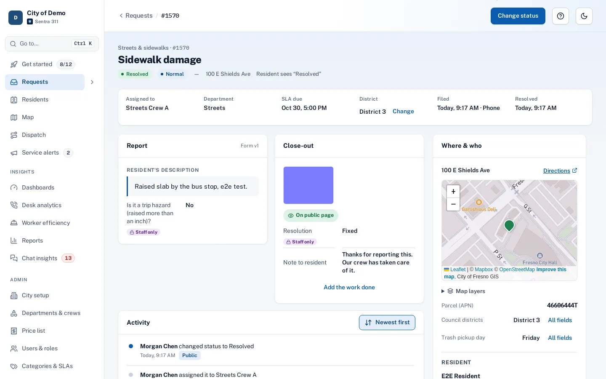Open Residents menu item
606x379 pixels.
tap(52, 100)
